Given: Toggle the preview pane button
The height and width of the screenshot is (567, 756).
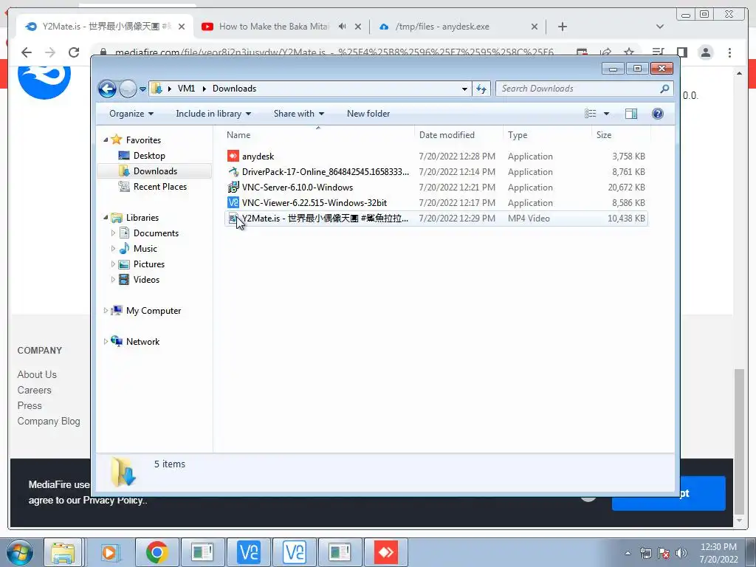Looking at the screenshot, I should 631,114.
